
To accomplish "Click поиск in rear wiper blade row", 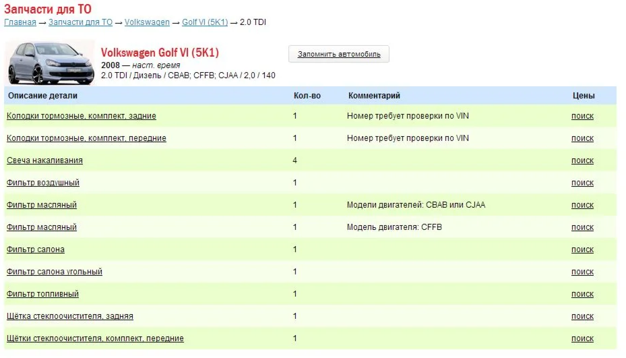I will (x=582, y=316).
